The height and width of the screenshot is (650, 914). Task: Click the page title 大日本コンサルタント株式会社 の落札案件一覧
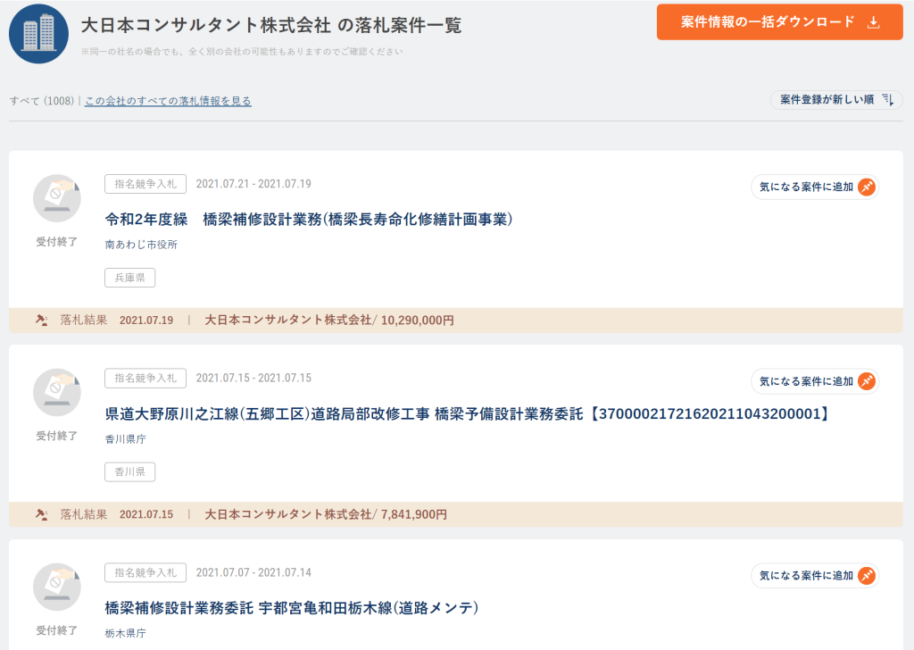[x=271, y=25]
